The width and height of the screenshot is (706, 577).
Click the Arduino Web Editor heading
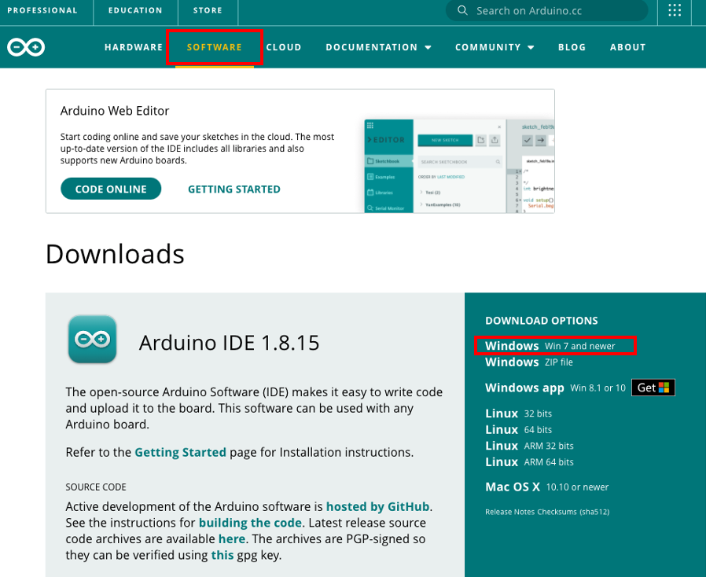tap(114, 111)
